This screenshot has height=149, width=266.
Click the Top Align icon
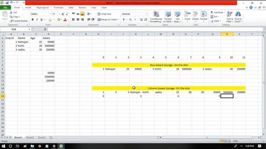(73, 14)
